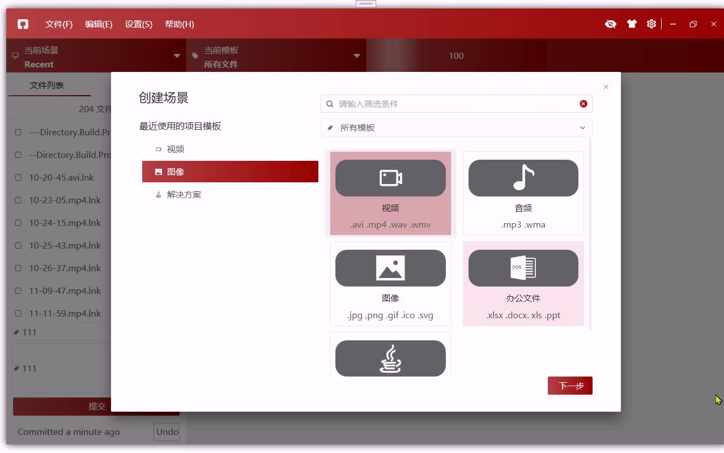Click the 下一步 next button

coord(569,385)
